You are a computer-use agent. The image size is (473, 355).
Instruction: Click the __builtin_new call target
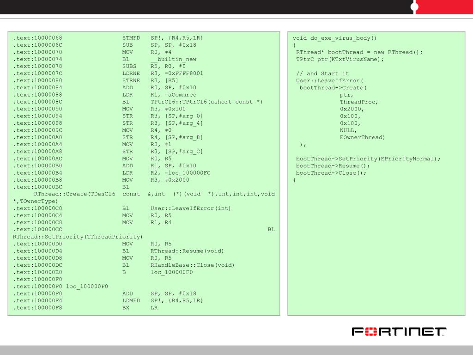[x=174, y=60]
